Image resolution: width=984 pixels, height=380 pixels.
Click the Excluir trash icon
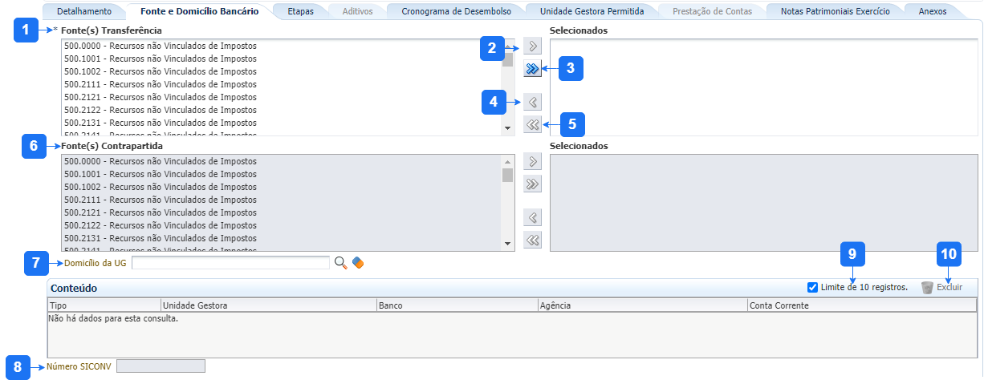[927, 287]
